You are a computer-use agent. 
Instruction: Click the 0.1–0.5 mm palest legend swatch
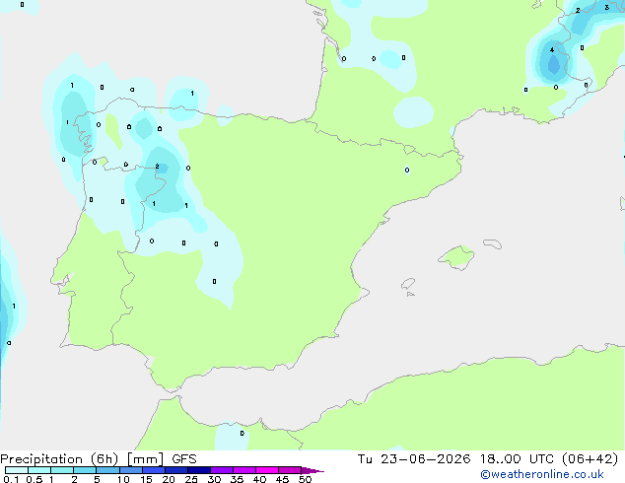click(x=17, y=470)
